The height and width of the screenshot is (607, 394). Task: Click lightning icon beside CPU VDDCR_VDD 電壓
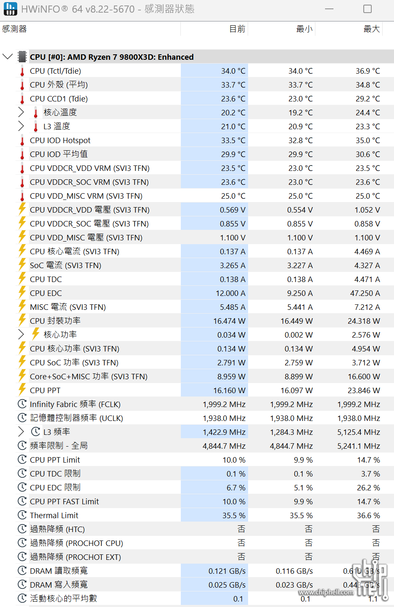pyautogui.click(x=22, y=209)
